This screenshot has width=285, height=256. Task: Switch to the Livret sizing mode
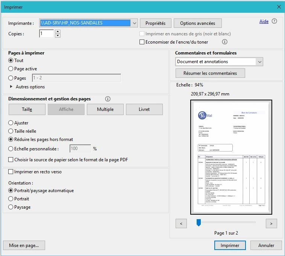click(144, 109)
